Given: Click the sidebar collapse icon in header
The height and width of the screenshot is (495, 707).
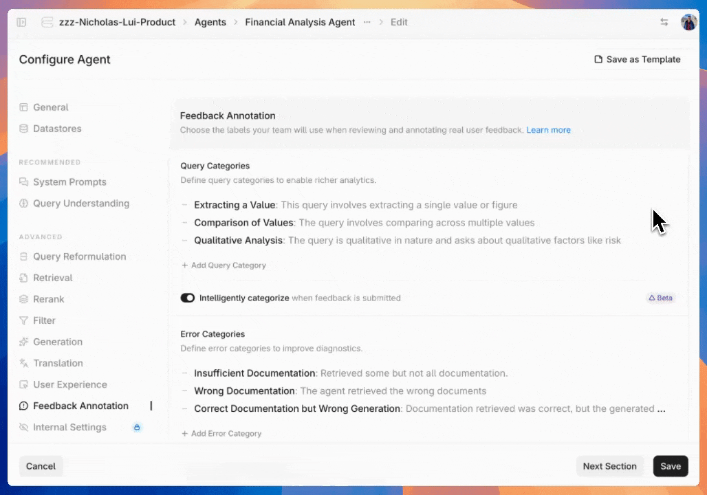Looking at the screenshot, I should pyautogui.click(x=21, y=22).
